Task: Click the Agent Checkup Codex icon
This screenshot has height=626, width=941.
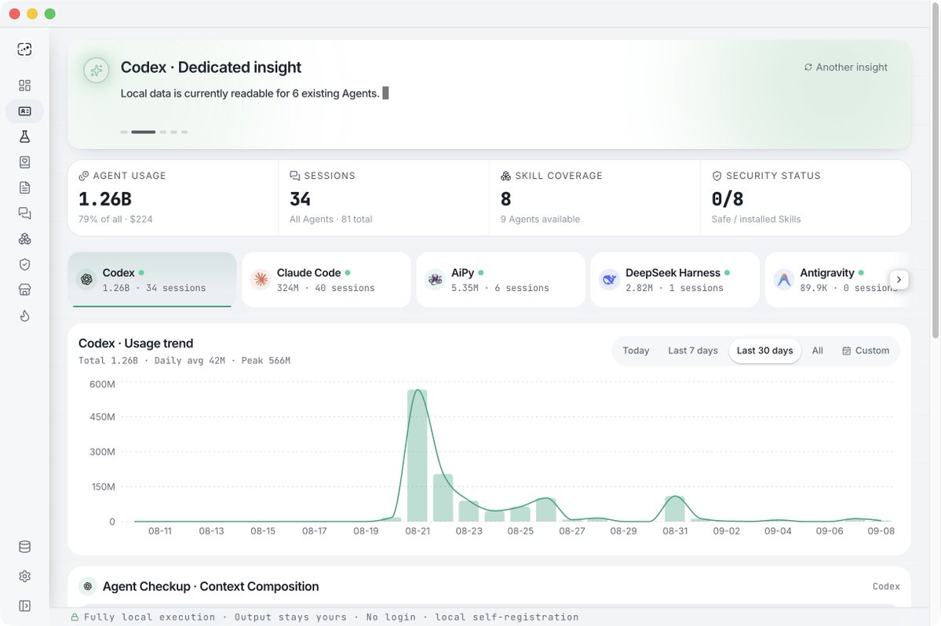Action: tap(88, 587)
